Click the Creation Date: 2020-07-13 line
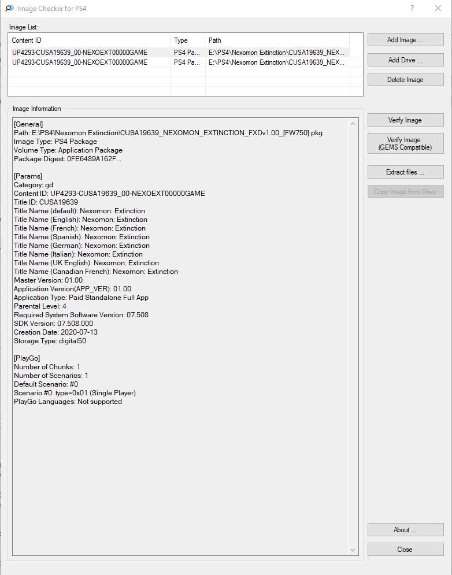Image resolution: width=452 pixels, height=575 pixels. click(x=55, y=332)
